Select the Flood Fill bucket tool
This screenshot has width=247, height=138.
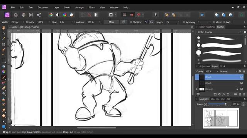coord(3,66)
